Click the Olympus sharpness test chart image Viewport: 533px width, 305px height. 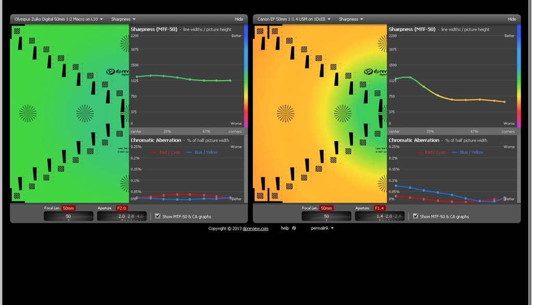(x=70, y=113)
